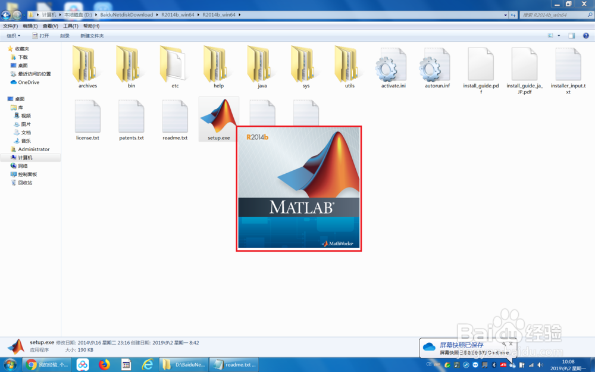Screen dimensions: 595x372
Task: Open the 工具(T) menu
Action: [71, 26]
